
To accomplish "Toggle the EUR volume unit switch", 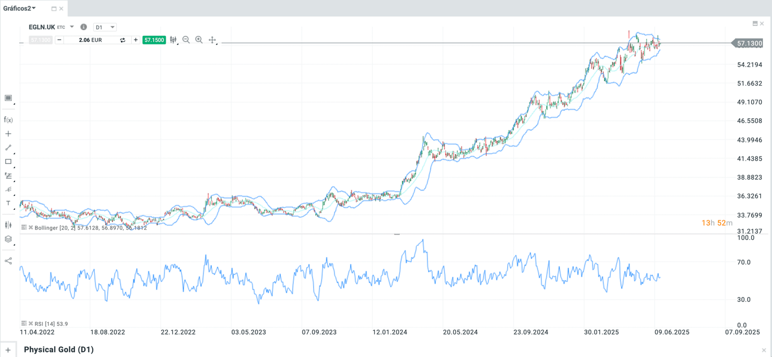I will [x=123, y=40].
